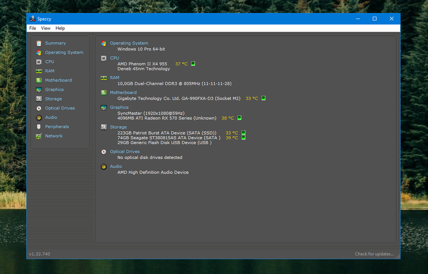Click the Optical Drives heading link in summary
Screen dimensions: 428x274
(x=125, y=151)
